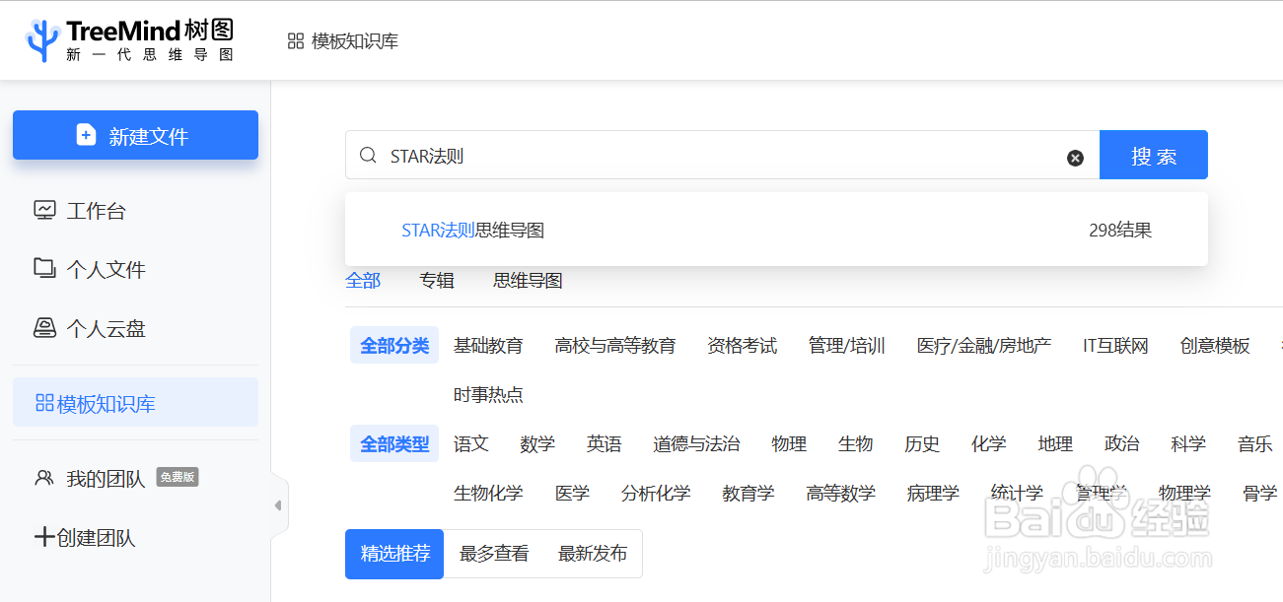
Task: Click the 模板知识库 header label
Action: [355, 41]
